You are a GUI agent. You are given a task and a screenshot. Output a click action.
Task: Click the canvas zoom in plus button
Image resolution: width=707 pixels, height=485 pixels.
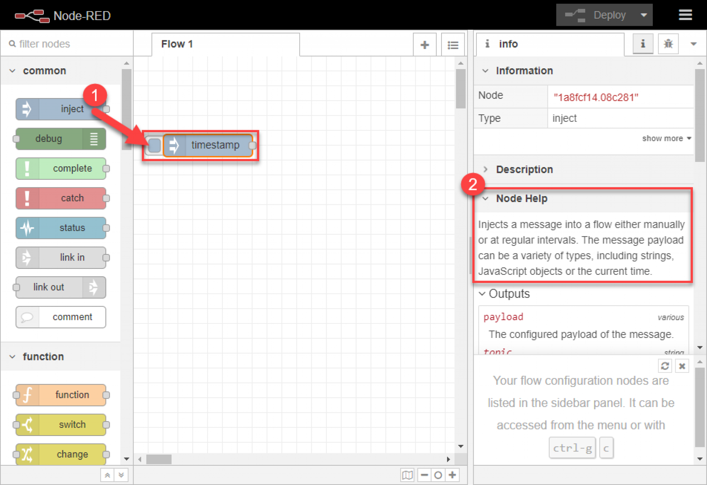[x=452, y=475]
